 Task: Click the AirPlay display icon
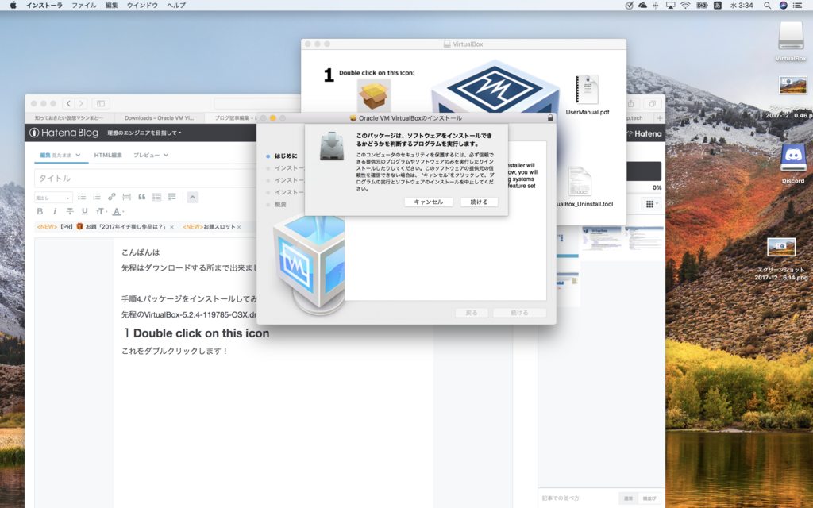[670, 6]
